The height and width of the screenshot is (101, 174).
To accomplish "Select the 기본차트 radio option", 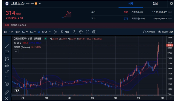I will (149, 32).
